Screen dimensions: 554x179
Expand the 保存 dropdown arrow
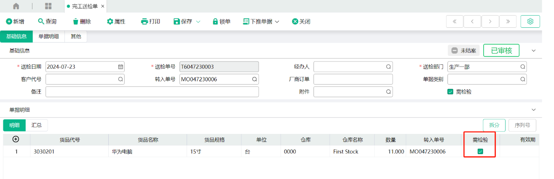point(198,21)
